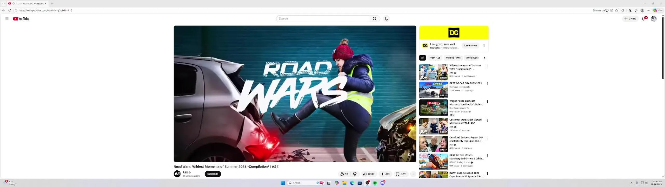This screenshot has height=187, width=665.
Task: Open options for Tragic Police Dashcam video
Action: [x=487, y=102]
